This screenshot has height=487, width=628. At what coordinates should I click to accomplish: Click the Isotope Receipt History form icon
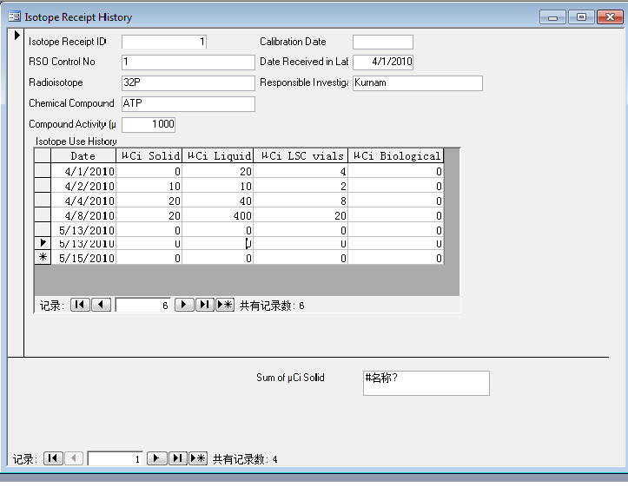point(14,16)
